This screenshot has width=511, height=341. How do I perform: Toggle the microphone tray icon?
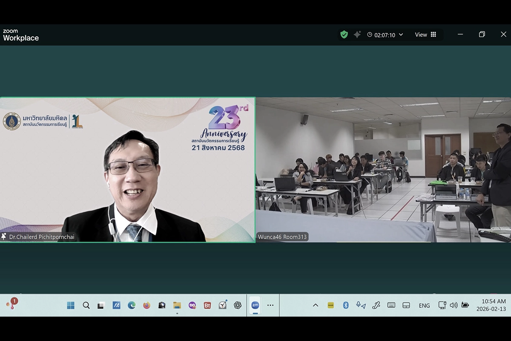point(361,305)
